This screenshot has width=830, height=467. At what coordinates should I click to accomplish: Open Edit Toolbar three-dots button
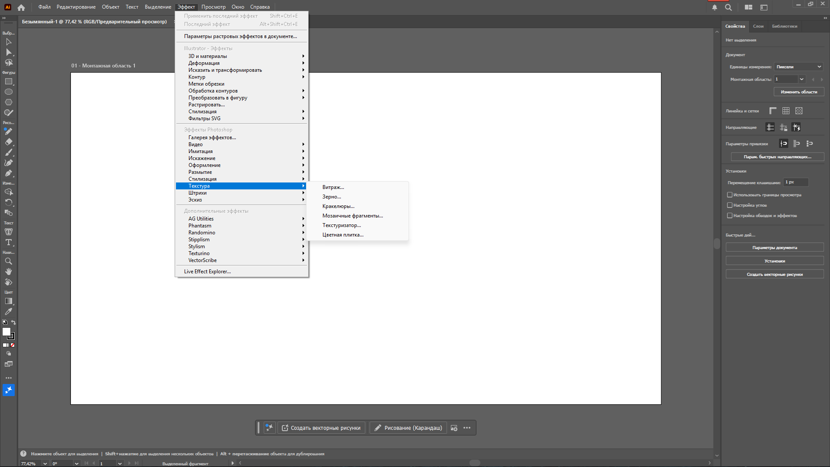click(8, 377)
